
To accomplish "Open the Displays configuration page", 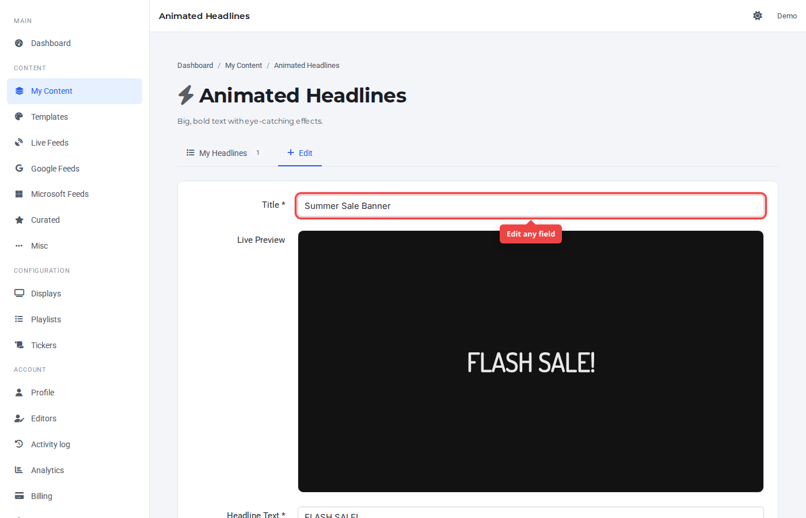I will 75,294.
